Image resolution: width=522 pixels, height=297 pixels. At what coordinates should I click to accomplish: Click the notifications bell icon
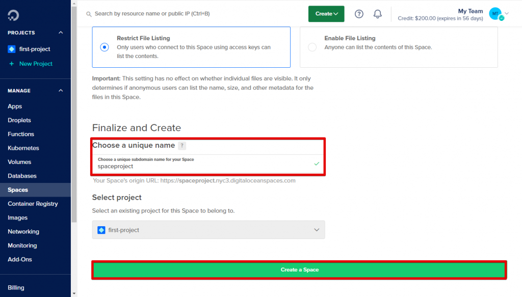coord(377,14)
